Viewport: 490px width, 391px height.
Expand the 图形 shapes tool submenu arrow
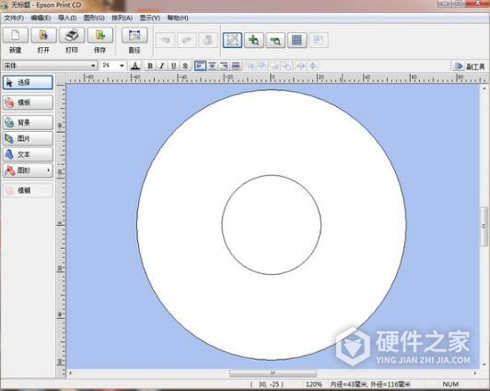49,171
